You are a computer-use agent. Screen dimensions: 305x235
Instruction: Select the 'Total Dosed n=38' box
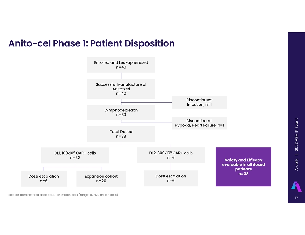pos(121,134)
